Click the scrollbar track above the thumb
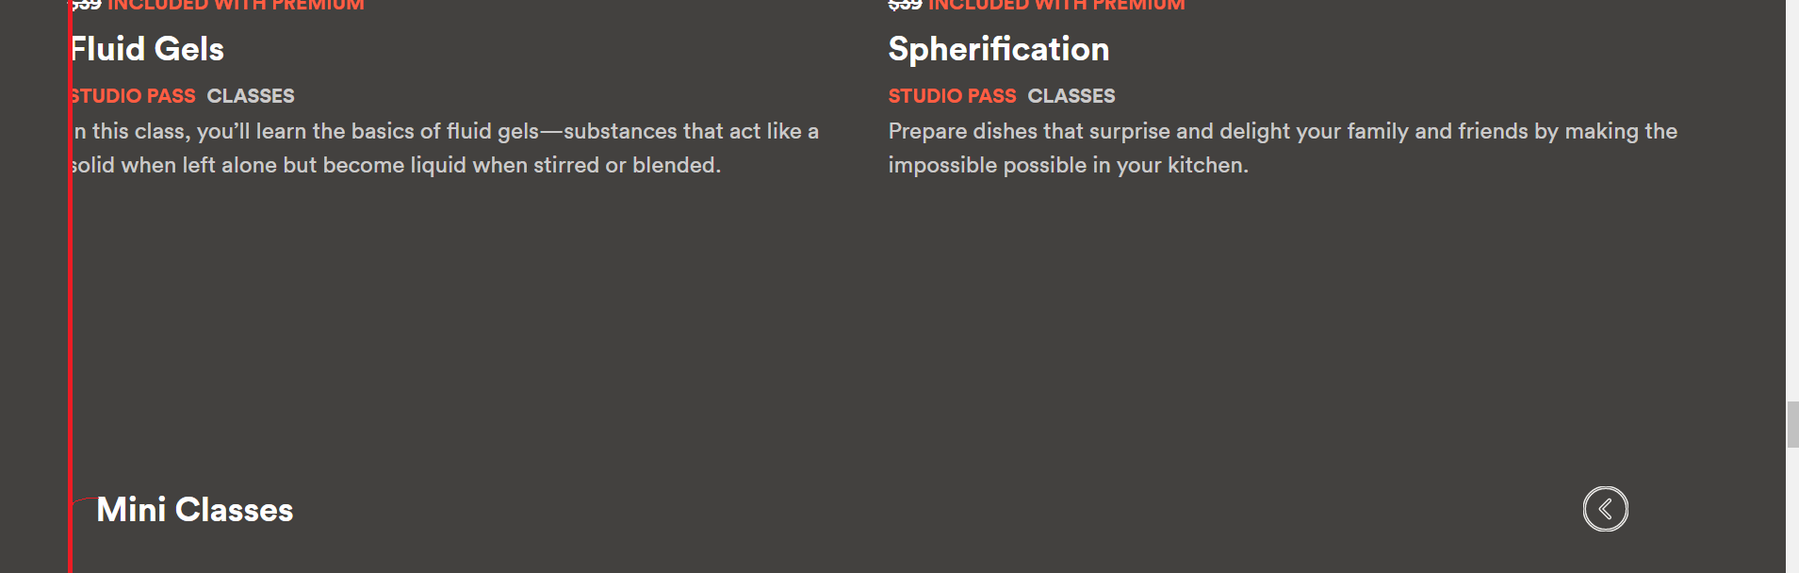Screen dimensions: 1799x573 [1792, 188]
